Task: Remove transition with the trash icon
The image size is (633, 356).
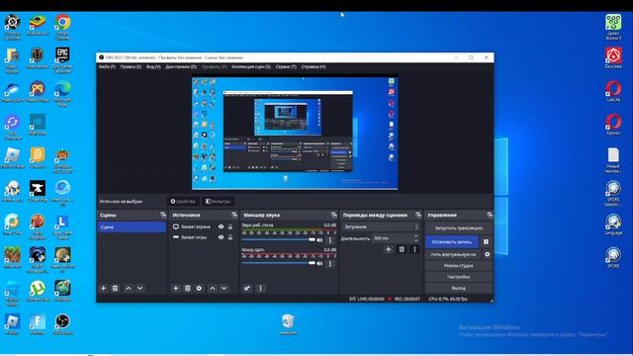Action: pos(402,249)
